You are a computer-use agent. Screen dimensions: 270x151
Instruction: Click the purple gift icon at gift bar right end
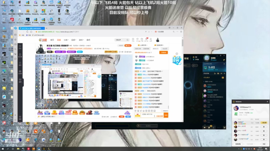[x=127, y=113]
